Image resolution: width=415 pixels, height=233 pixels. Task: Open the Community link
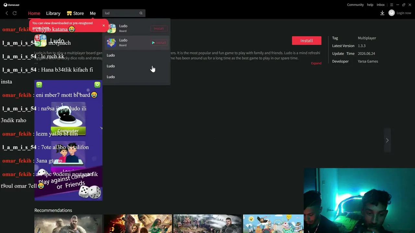click(x=355, y=5)
